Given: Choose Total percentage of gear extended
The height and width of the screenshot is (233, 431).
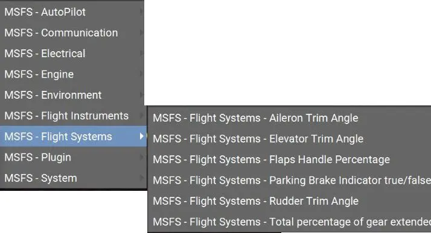Looking at the screenshot, I should point(289,222).
